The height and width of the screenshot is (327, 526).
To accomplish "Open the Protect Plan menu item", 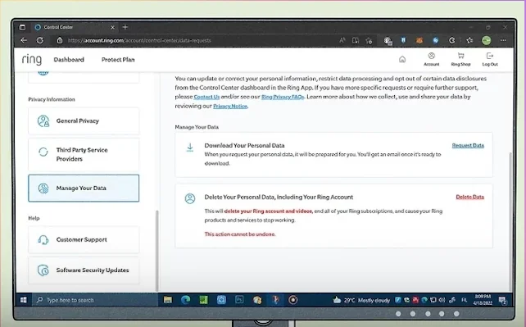I will click(118, 59).
